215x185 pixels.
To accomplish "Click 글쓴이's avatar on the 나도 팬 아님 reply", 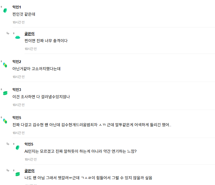I will [18, 174].
